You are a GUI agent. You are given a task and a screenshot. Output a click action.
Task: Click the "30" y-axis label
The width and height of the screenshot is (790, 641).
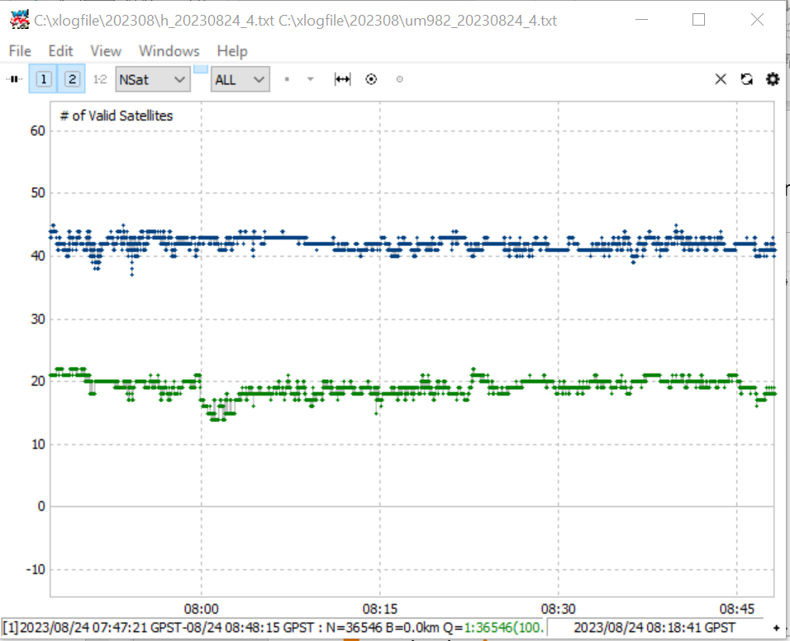pyautogui.click(x=38, y=319)
